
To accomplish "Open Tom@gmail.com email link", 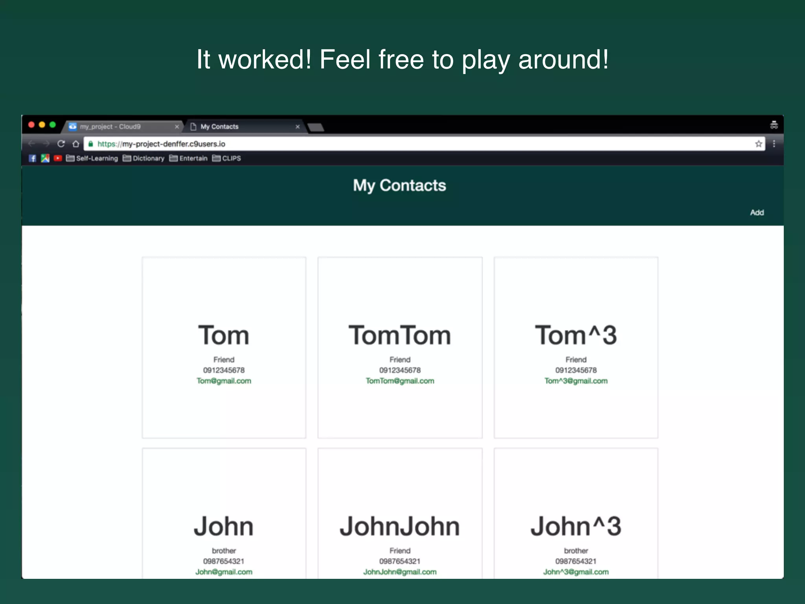I will [x=224, y=381].
